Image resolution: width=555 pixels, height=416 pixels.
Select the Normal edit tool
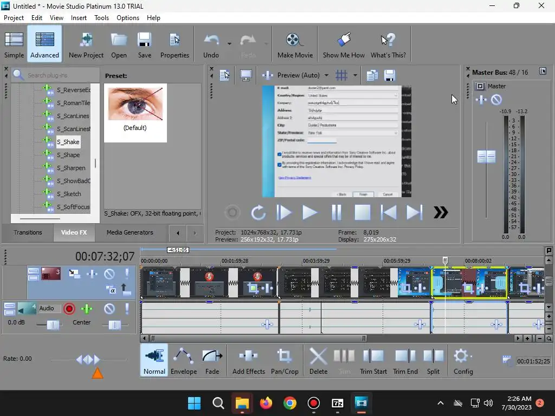[x=154, y=361]
